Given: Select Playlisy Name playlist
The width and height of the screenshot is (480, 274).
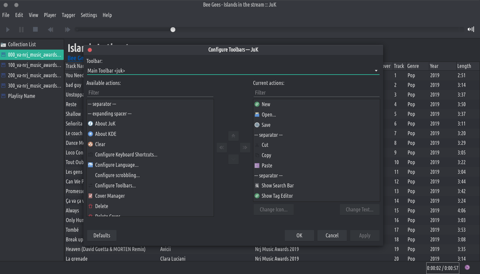Looking at the screenshot, I should pyautogui.click(x=32, y=96).
